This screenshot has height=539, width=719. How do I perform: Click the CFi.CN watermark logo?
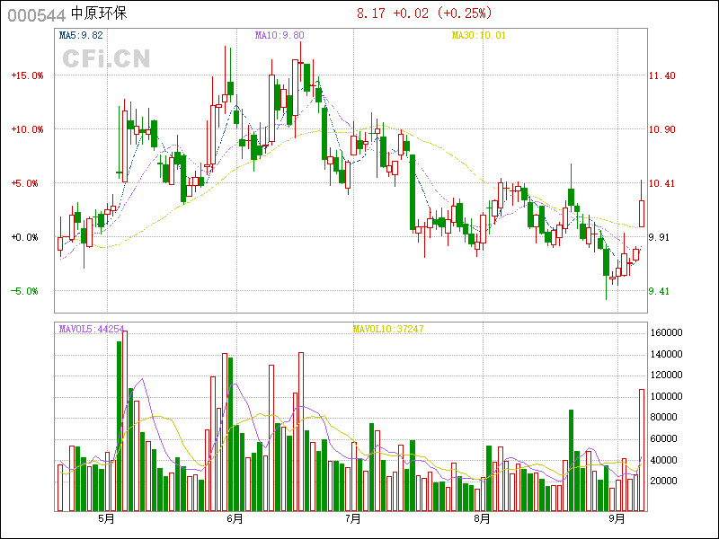click(x=106, y=58)
